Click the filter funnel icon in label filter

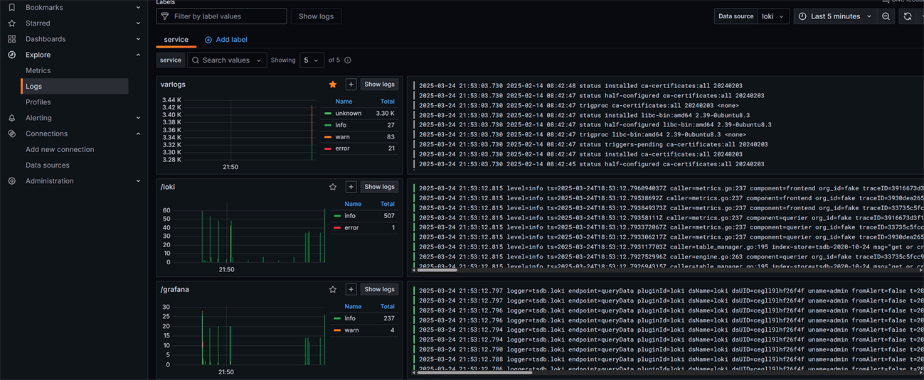click(165, 16)
